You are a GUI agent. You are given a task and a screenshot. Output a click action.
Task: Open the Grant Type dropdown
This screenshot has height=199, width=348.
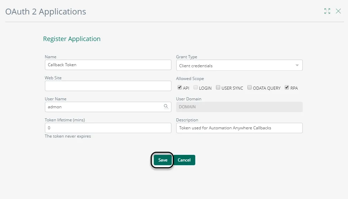point(239,66)
